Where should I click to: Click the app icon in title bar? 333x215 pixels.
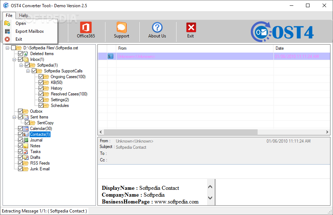6,5
